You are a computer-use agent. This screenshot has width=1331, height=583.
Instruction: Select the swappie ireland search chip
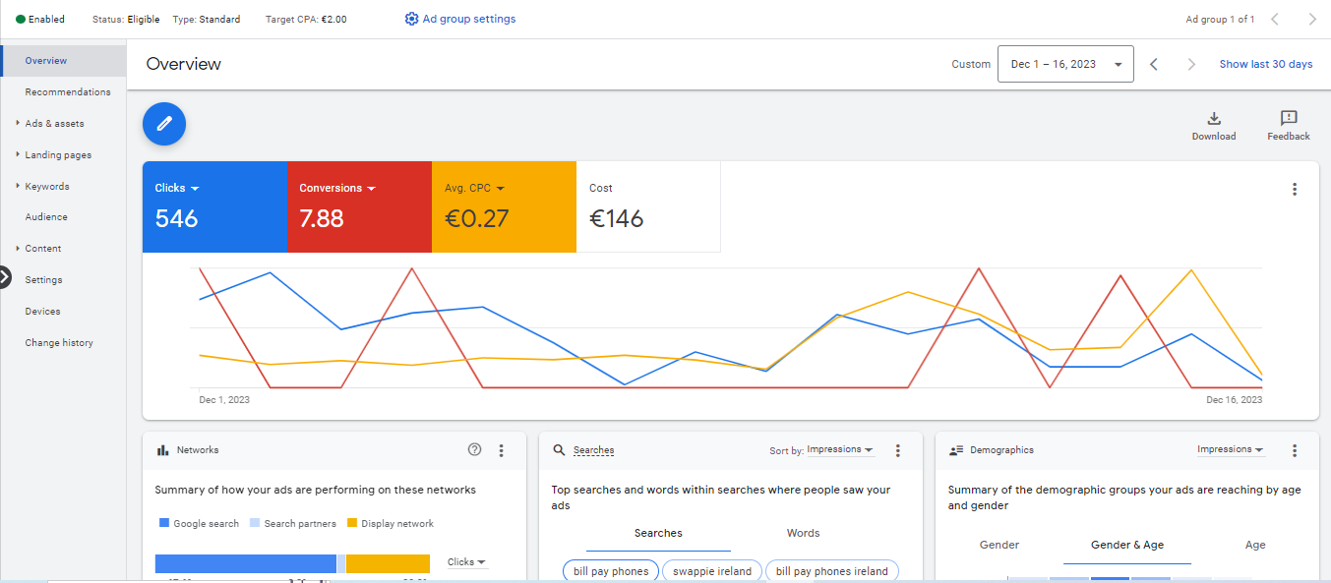pyautogui.click(x=711, y=571)
